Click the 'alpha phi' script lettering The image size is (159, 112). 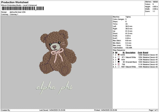54,88
